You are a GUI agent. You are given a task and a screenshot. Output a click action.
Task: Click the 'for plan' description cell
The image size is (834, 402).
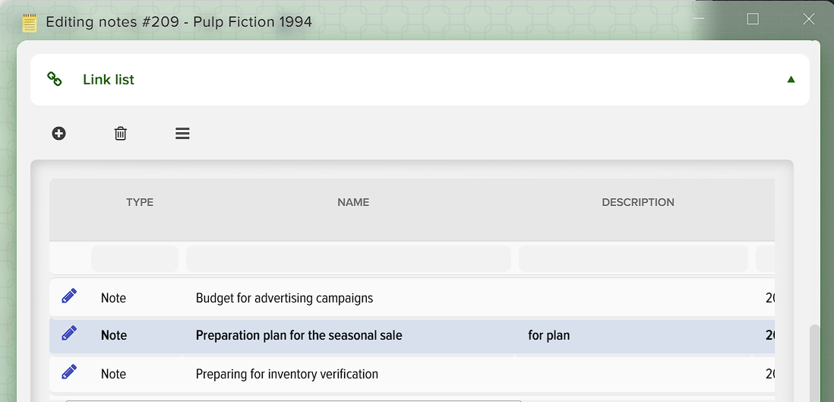tap(549, 335)
